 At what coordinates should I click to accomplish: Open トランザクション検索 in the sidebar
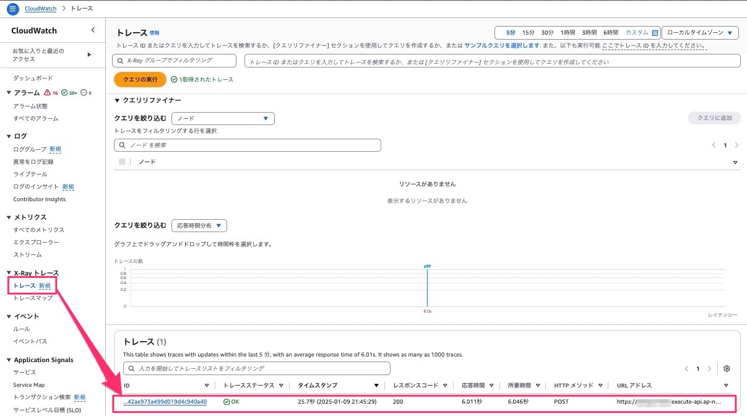click(42, 397)
